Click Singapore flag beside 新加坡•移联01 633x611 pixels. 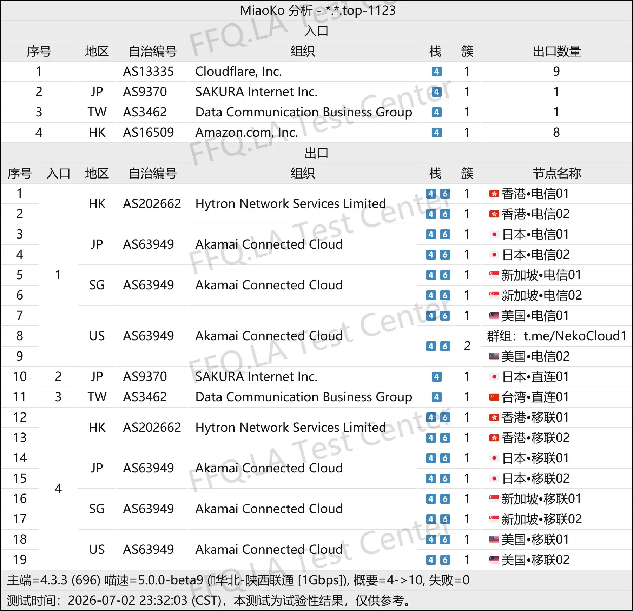coord(494,499)
